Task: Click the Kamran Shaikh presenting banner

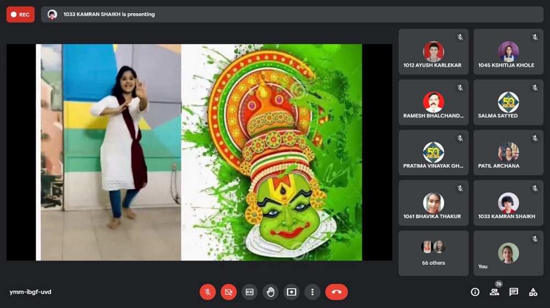Action: click(291, 15)
